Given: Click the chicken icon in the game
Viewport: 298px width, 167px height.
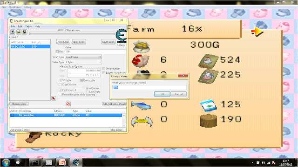Looking at the screenshot, I should pos(141,61).
